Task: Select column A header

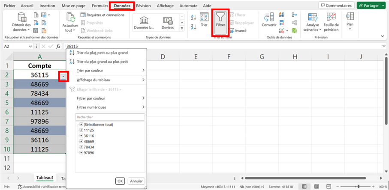Action: 40,57
